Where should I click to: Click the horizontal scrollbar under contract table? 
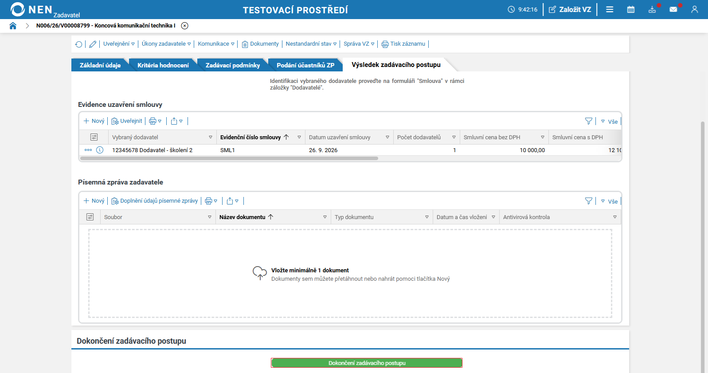pyautogui.click(x=229, y=158)
